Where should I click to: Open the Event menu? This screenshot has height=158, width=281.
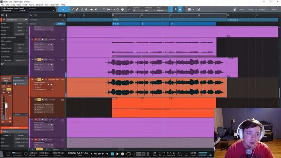click(x=25, y=5)
